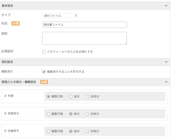Open the タイプ dropdown showing 添付ファイル

click(60, 15)
